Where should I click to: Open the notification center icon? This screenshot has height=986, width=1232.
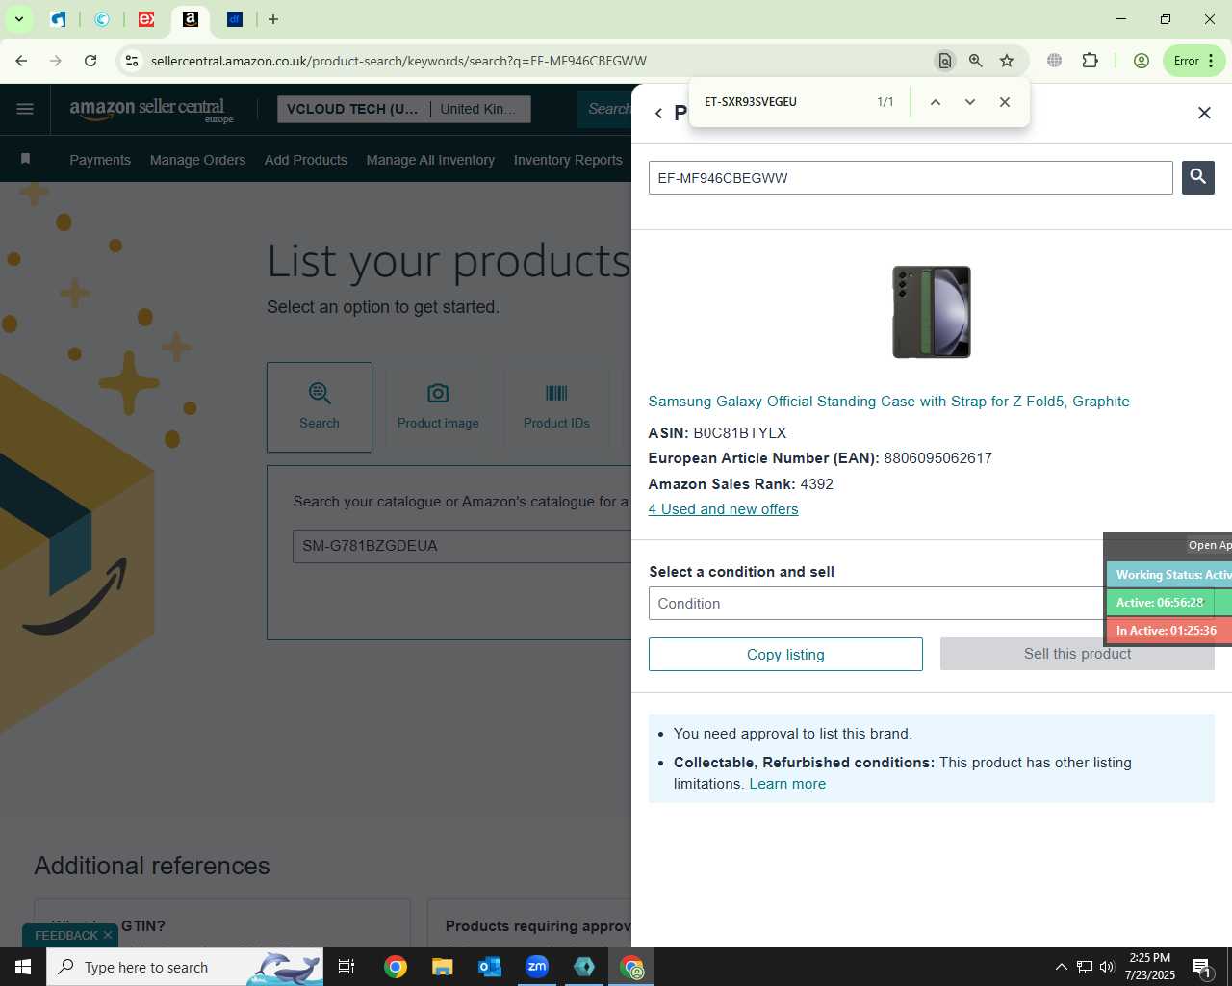click(x=1201, y=967)
